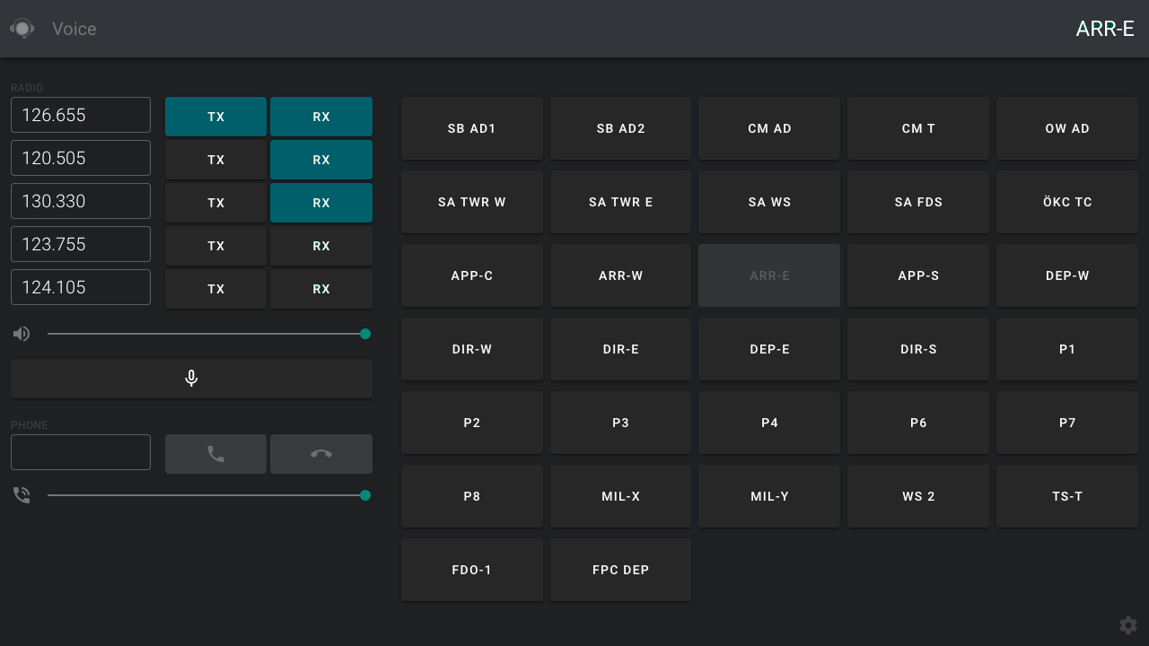
Task: Disable RX on frequency 120.505
Action: point(321,160)
